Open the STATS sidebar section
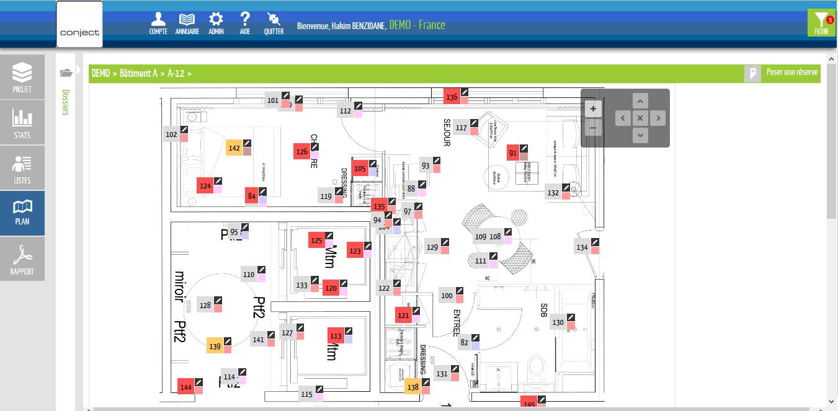The image size is (838, 411). [x=22, y=123]
